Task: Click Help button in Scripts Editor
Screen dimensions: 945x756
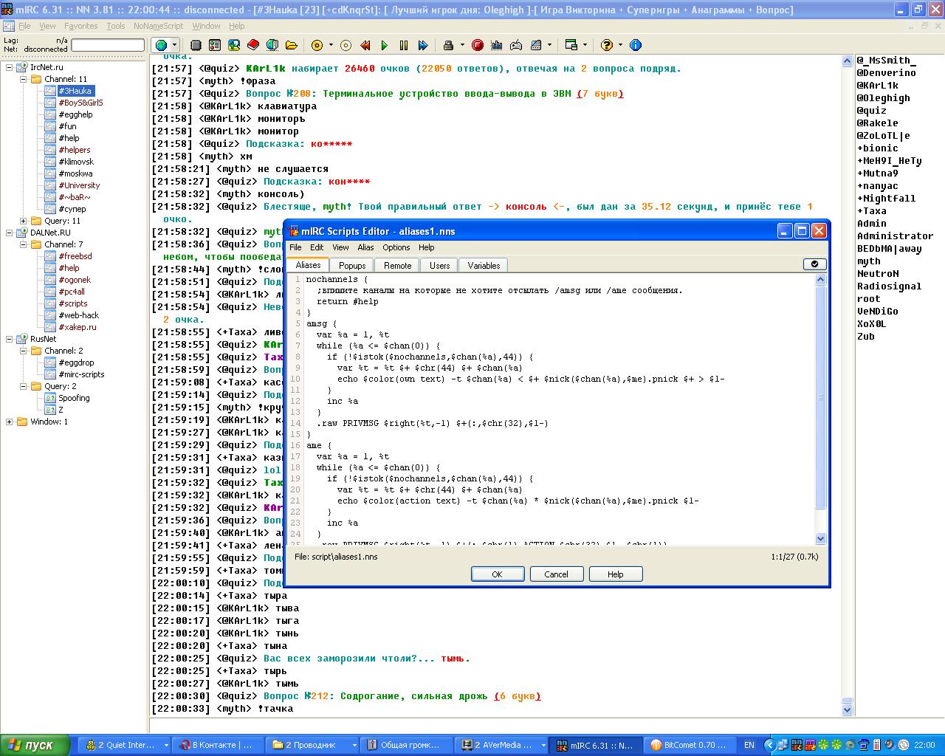Action: [616, 574]
